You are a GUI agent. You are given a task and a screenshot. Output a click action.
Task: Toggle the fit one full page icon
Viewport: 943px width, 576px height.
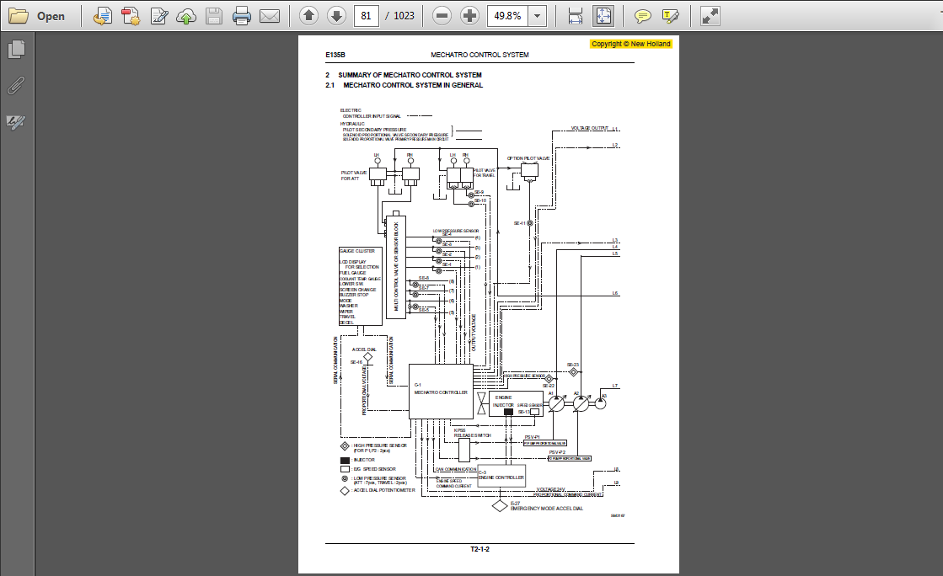pyautogui.click(x=603, y=16)
